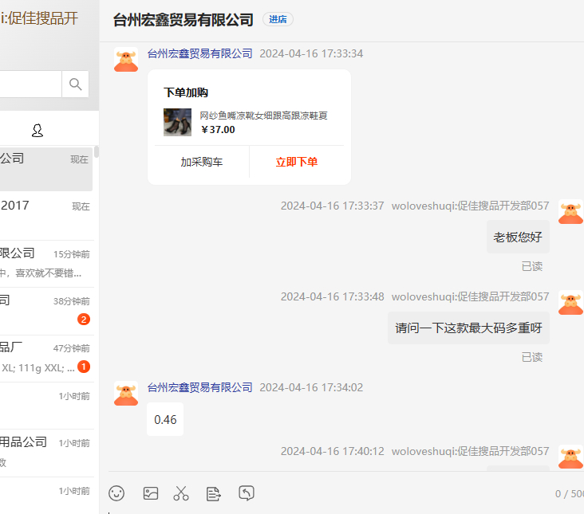Image resolution: width=584 pixels, height=514 pixels.
Task: Click the seller avatar on first message
Action: tap(126, 61)
